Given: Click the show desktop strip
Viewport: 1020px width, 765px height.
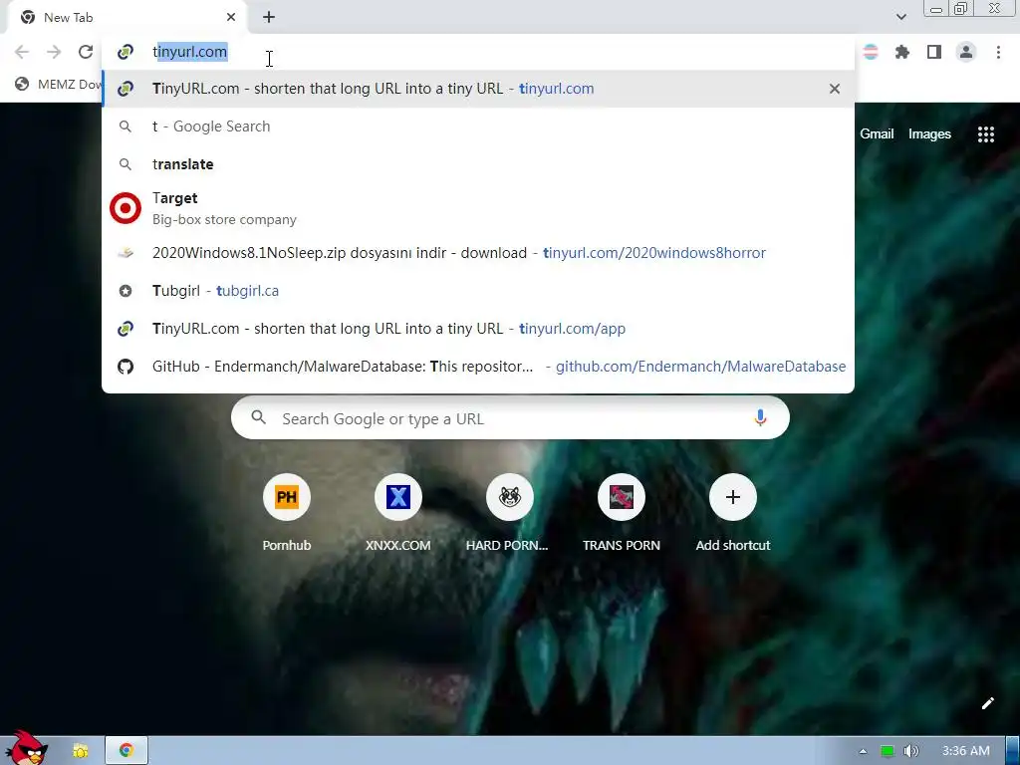Looking at the screenshot, I should click(1013, 751).
